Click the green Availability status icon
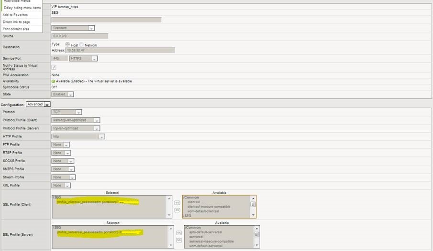 tap(53, 81)
